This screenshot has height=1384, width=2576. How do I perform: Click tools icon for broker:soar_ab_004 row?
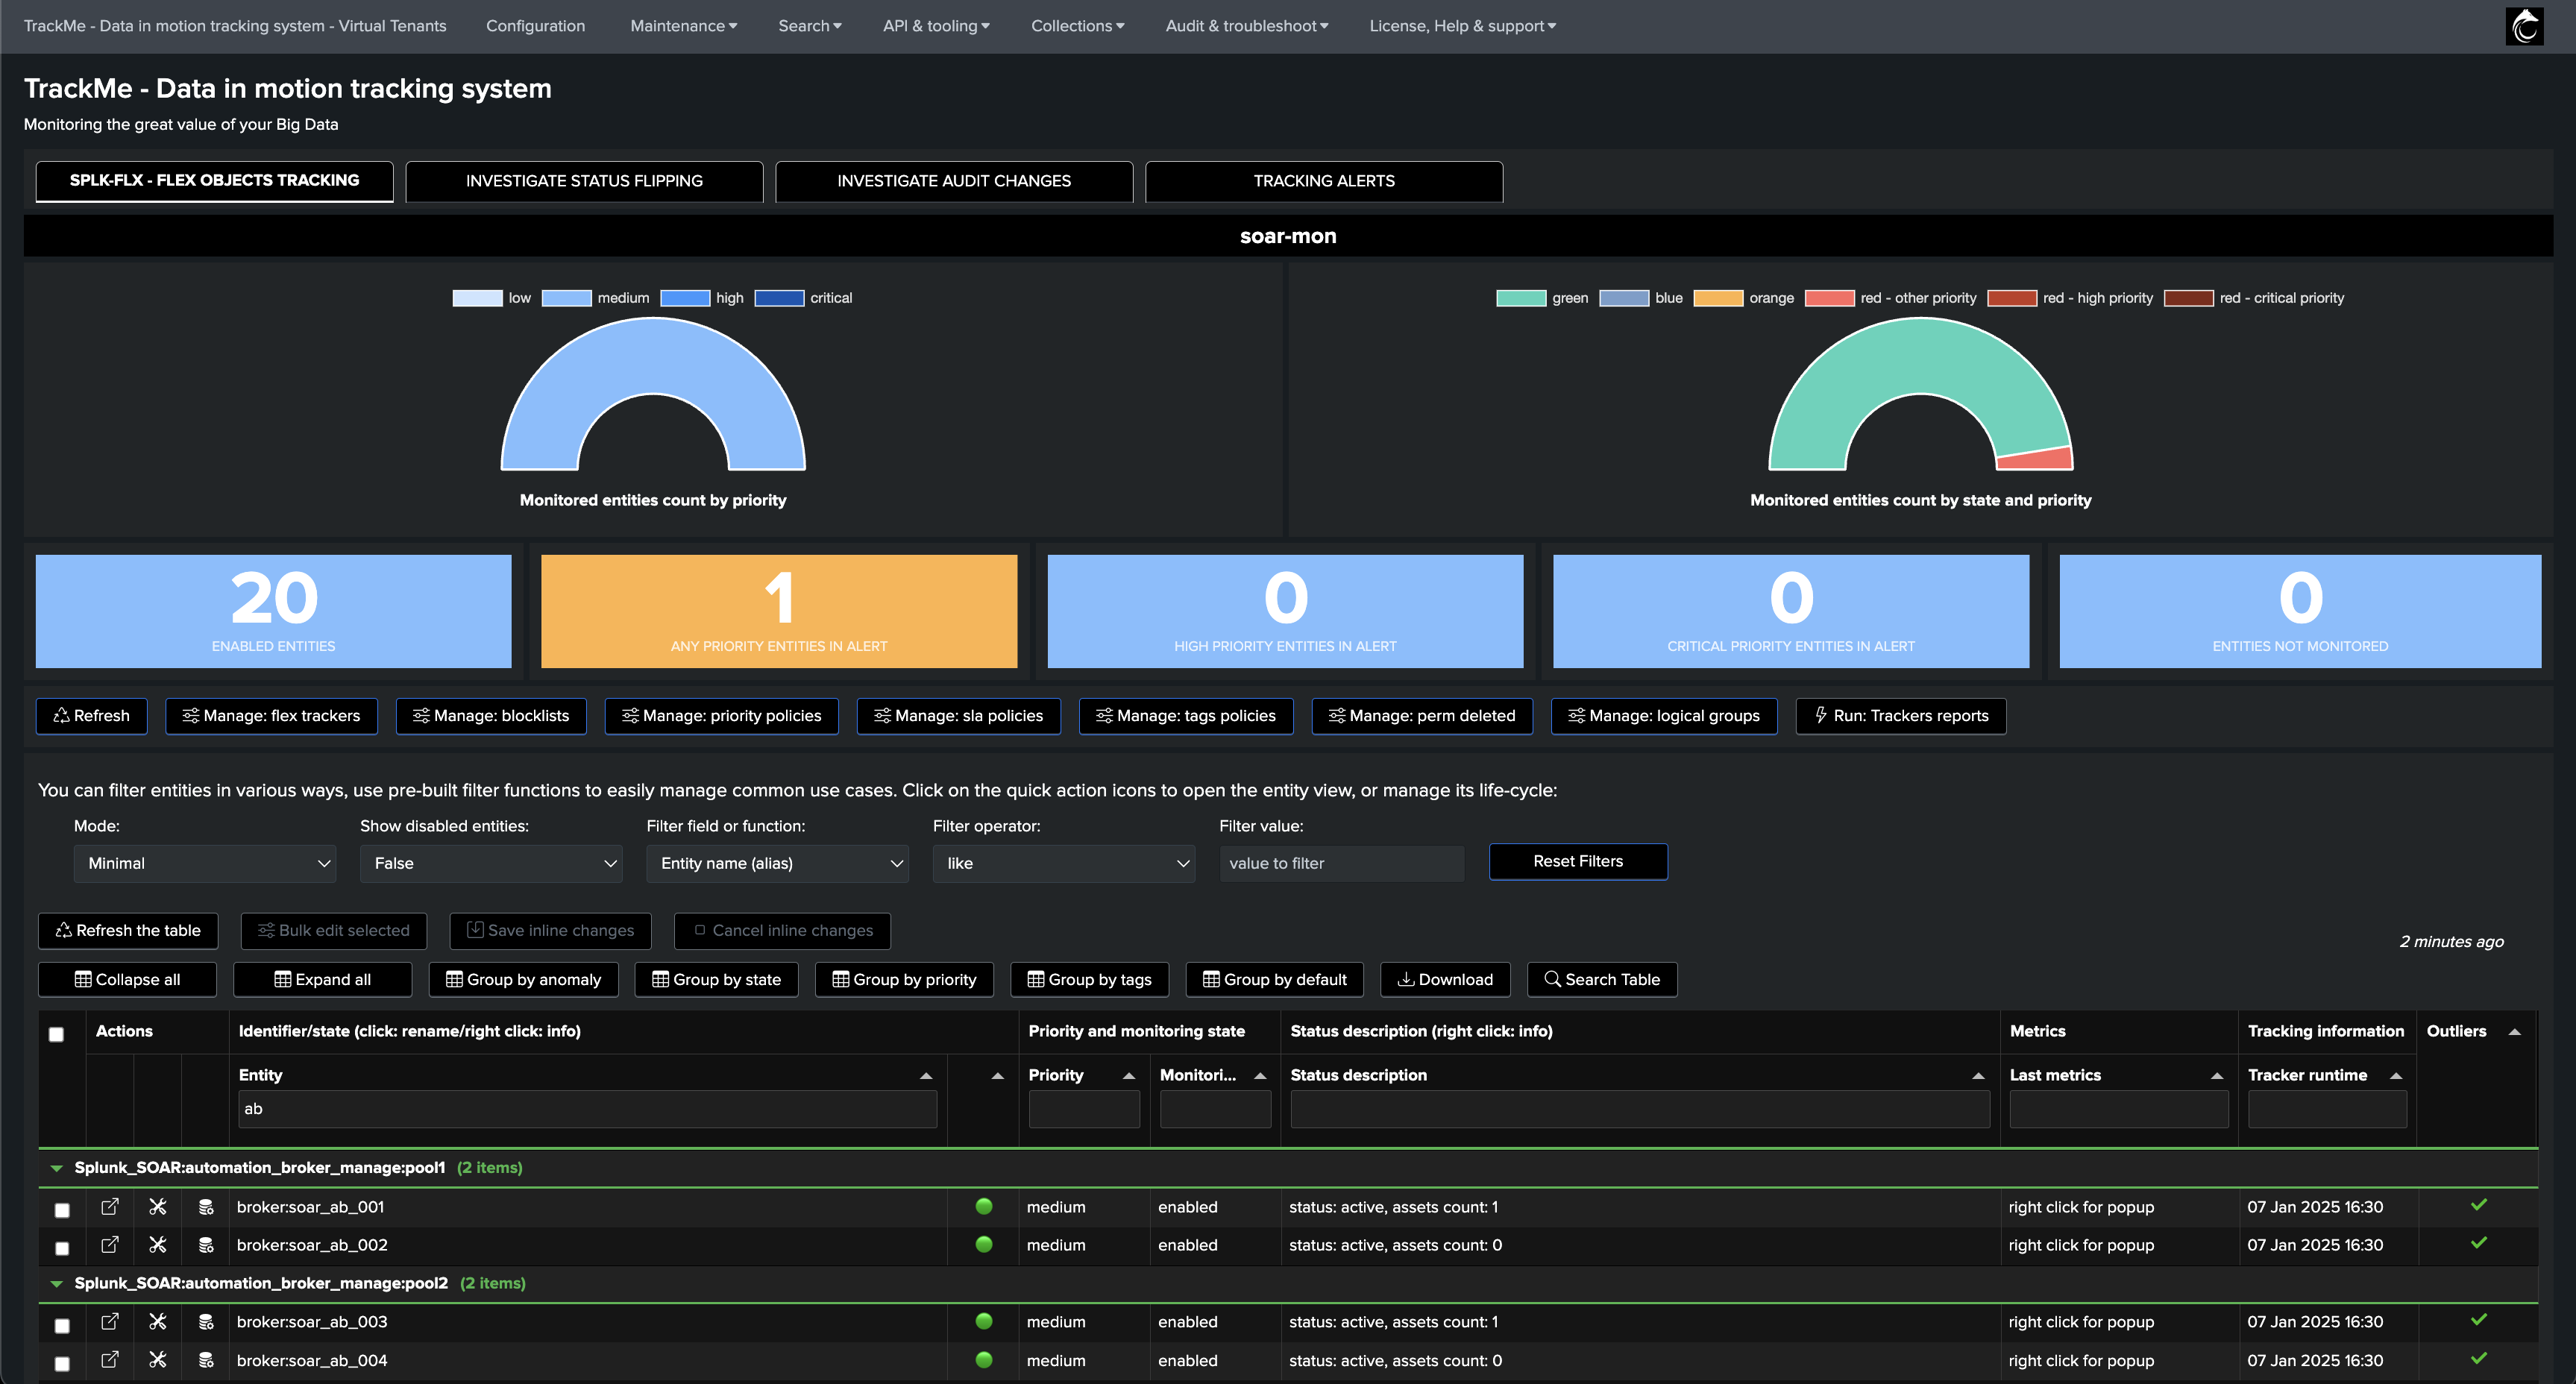click(x=158, y=1360)
